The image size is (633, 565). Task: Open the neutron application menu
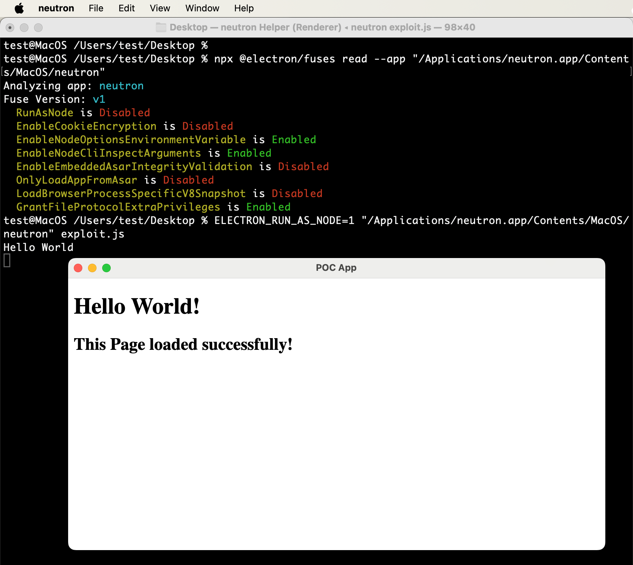(x=56, y=8)
